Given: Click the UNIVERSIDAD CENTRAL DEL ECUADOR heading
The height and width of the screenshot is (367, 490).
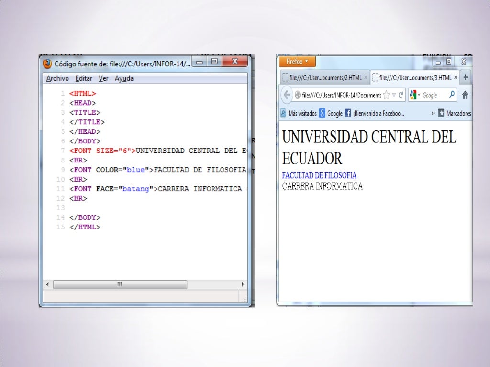Looking at the screenshot, I should [x=369, y=147].
